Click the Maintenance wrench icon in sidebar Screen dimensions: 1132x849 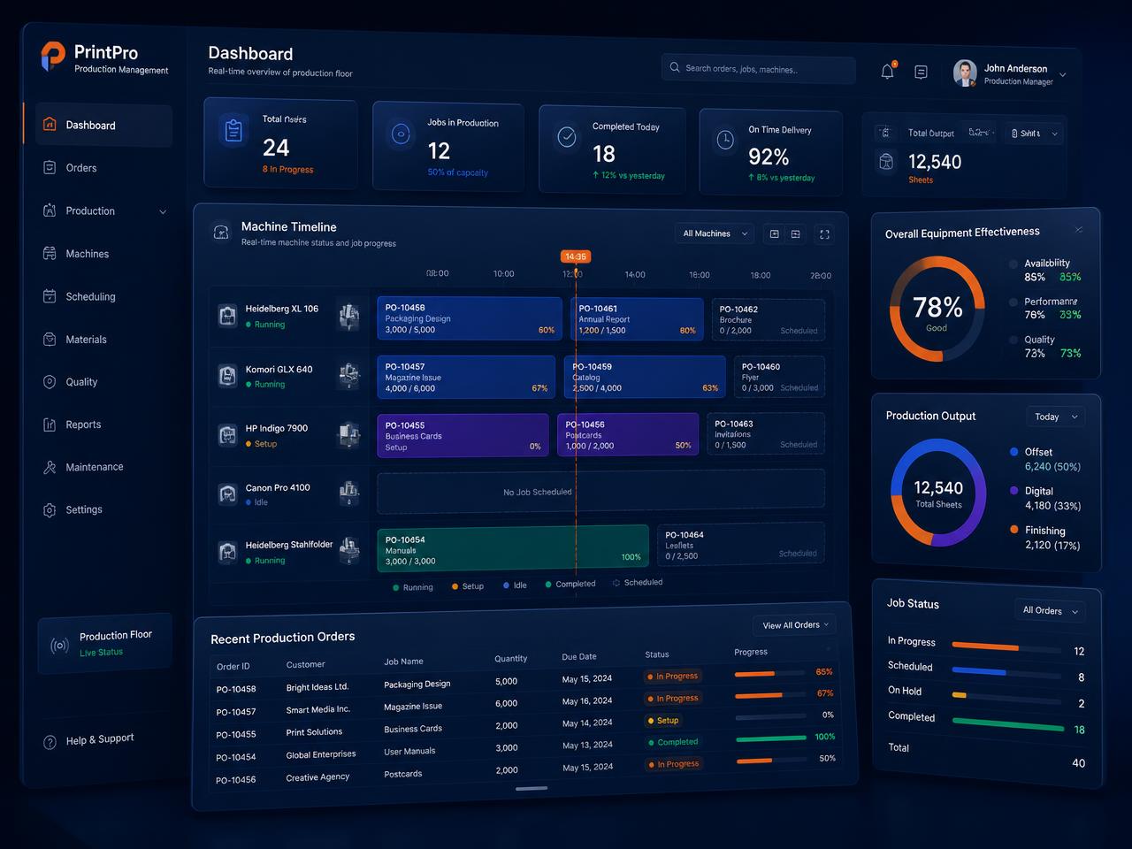tap(50, 467)
